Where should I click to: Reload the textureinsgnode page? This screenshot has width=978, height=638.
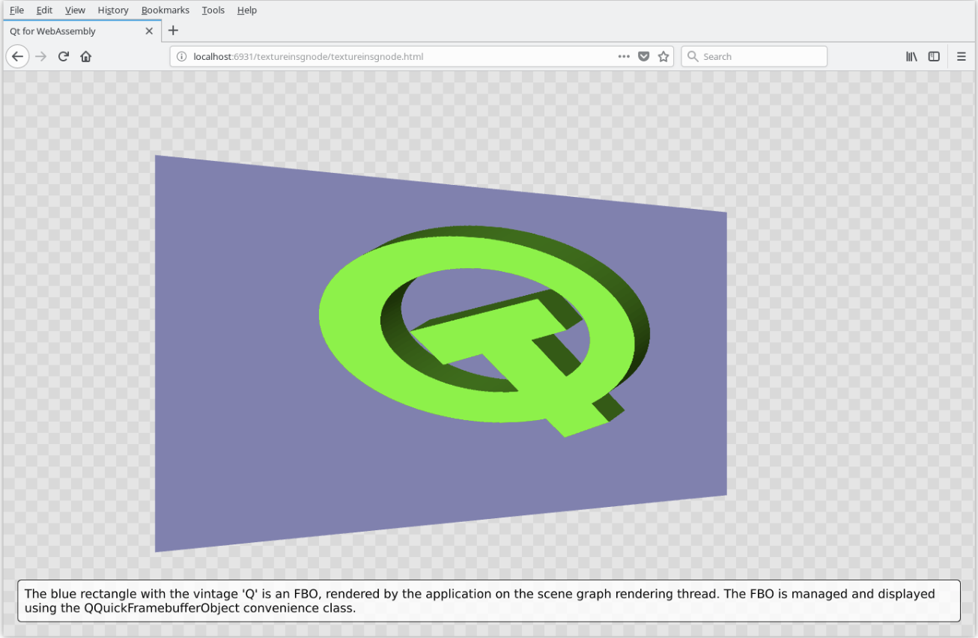63,56
